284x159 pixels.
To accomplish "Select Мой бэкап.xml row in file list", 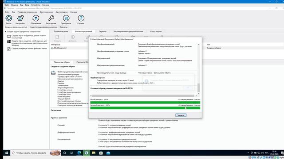I will pyautogui.click(x=167, y=48).
